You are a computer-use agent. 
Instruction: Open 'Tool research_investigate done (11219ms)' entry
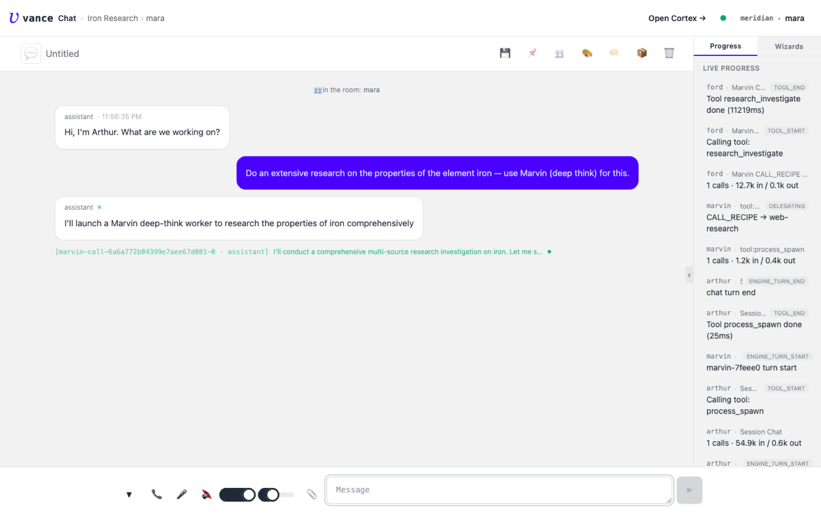(x=757, y=99)
